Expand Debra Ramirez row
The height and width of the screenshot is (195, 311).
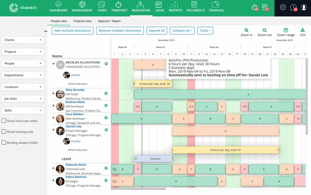(x=53, y=180)
